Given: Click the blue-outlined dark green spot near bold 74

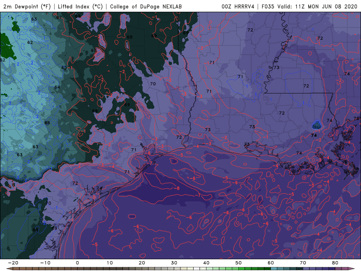Looking at the screenshot, I should 317,125.
